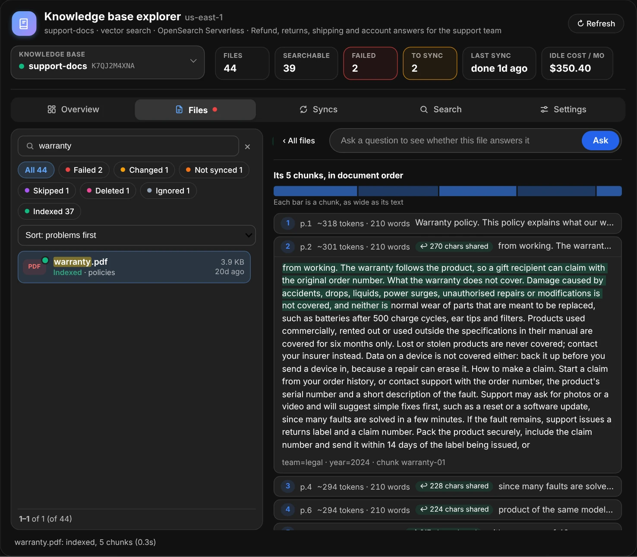The width and height of the screenshot is (637, 557).
Task: Click the Refresh button
Action: click(596, 24)
